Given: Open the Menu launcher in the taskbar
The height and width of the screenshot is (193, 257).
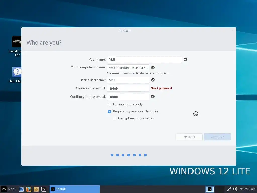Looking at the screenshot, I should coord(9,189).
